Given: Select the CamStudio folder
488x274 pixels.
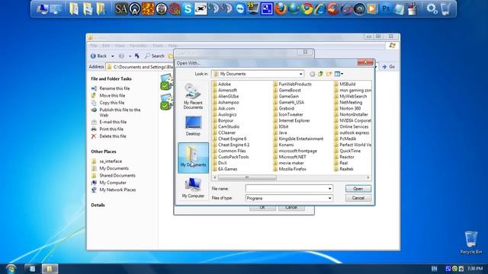Looking at the screenshot, I should coord(226,126).
